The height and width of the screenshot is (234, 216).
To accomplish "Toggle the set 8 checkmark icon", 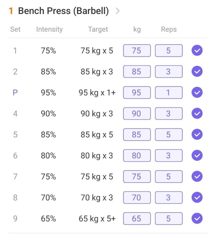I will [x=197, y=198].
